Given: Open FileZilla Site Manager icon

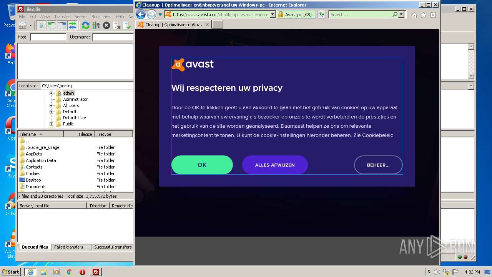Looking at the screenshot, I should pos(23,25).
